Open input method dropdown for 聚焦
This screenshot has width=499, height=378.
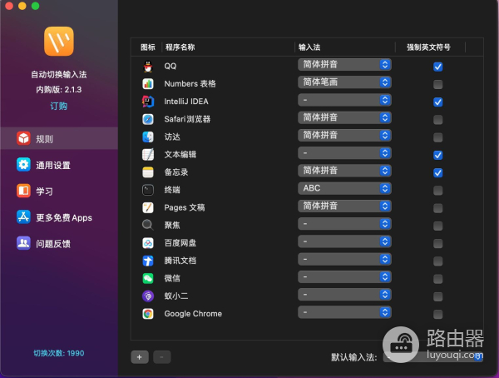344,224
